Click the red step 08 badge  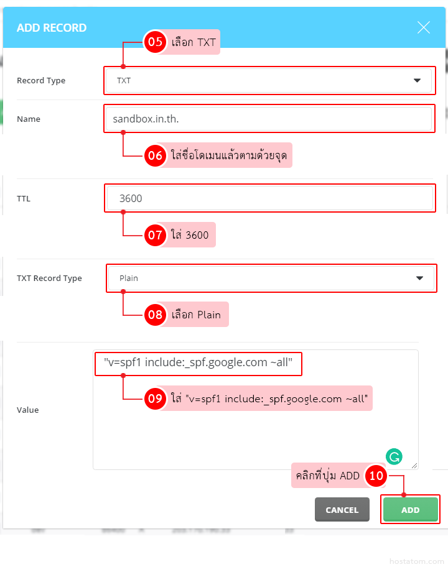pyautogui.click(x=154, y=315)
